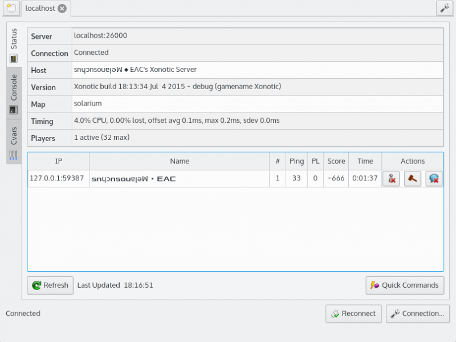Screen dimensions: 456x342
Task: Open the Connection settings dialog
Action: 418,313
